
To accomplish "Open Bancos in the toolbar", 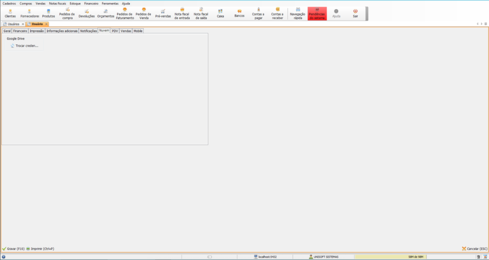I will 239,13.
